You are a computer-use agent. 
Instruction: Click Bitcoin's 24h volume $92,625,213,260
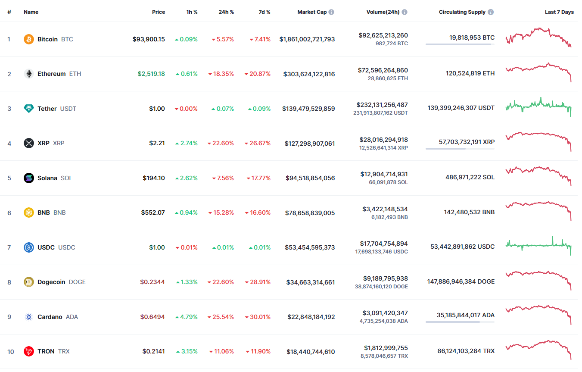383,35
